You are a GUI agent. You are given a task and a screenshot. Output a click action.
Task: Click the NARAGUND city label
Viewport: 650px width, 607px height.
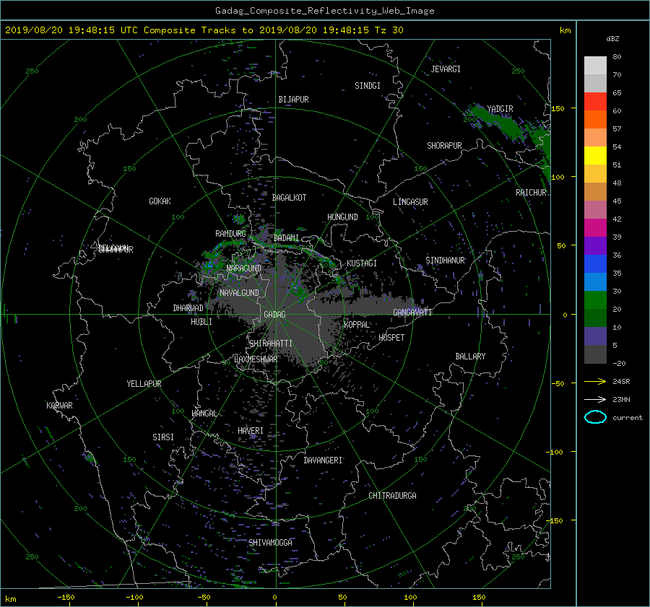[x=244, y=268]
